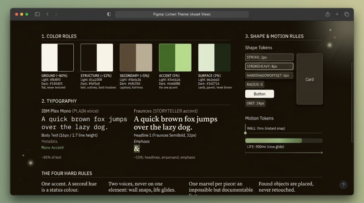Click 'Two voices, never on one' rule
Image resolution: width=364 pixels, height=203 pixels.
(x=142, y=187)
